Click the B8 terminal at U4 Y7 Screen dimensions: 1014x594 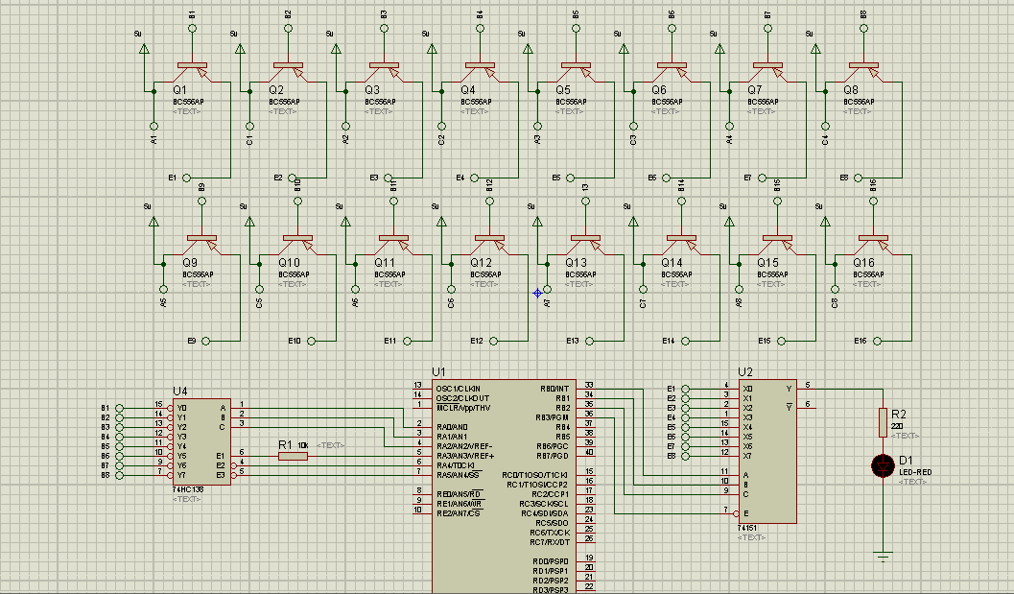click(x=120, y=476)
